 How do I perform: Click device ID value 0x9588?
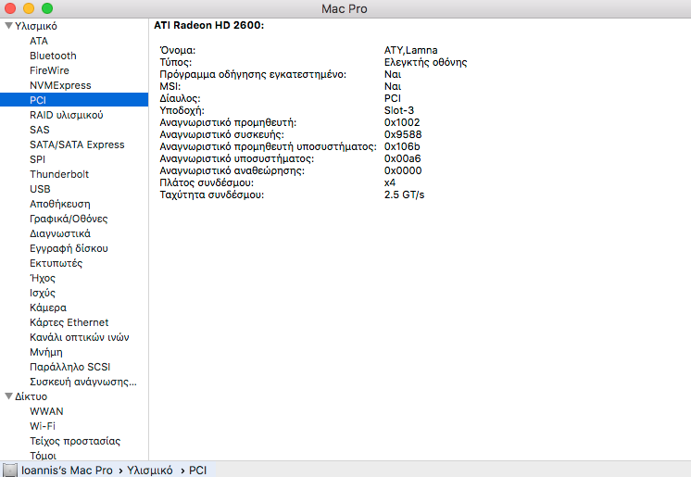pos(403,134)
